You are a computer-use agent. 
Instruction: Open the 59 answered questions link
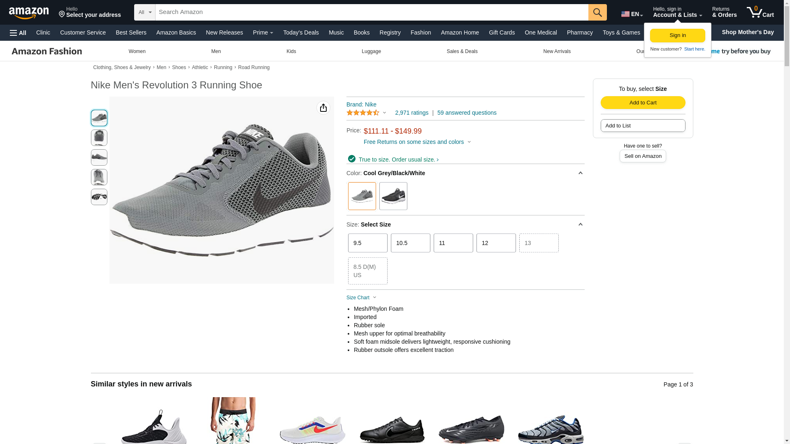click(467, 113)
